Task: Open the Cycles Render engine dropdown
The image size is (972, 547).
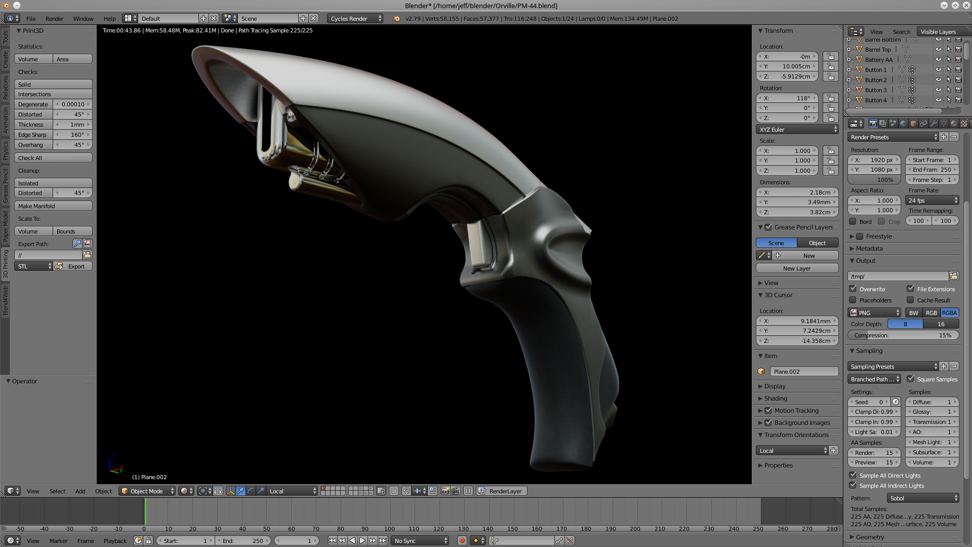Action: tap(355, 18)
